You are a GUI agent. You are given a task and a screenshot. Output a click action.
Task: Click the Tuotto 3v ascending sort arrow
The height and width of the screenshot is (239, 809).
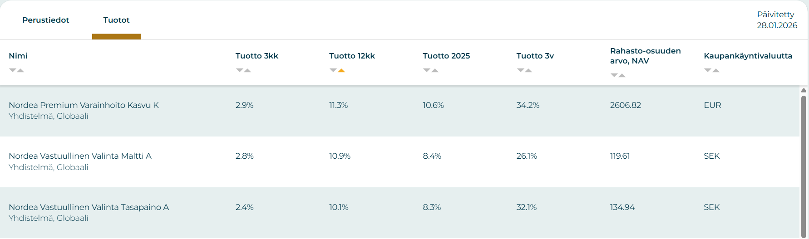point(528,70)
